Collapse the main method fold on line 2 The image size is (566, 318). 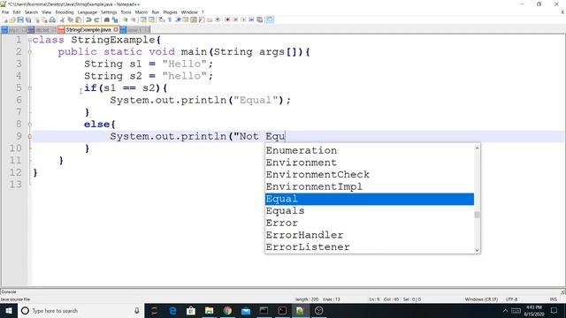[30, 52]
